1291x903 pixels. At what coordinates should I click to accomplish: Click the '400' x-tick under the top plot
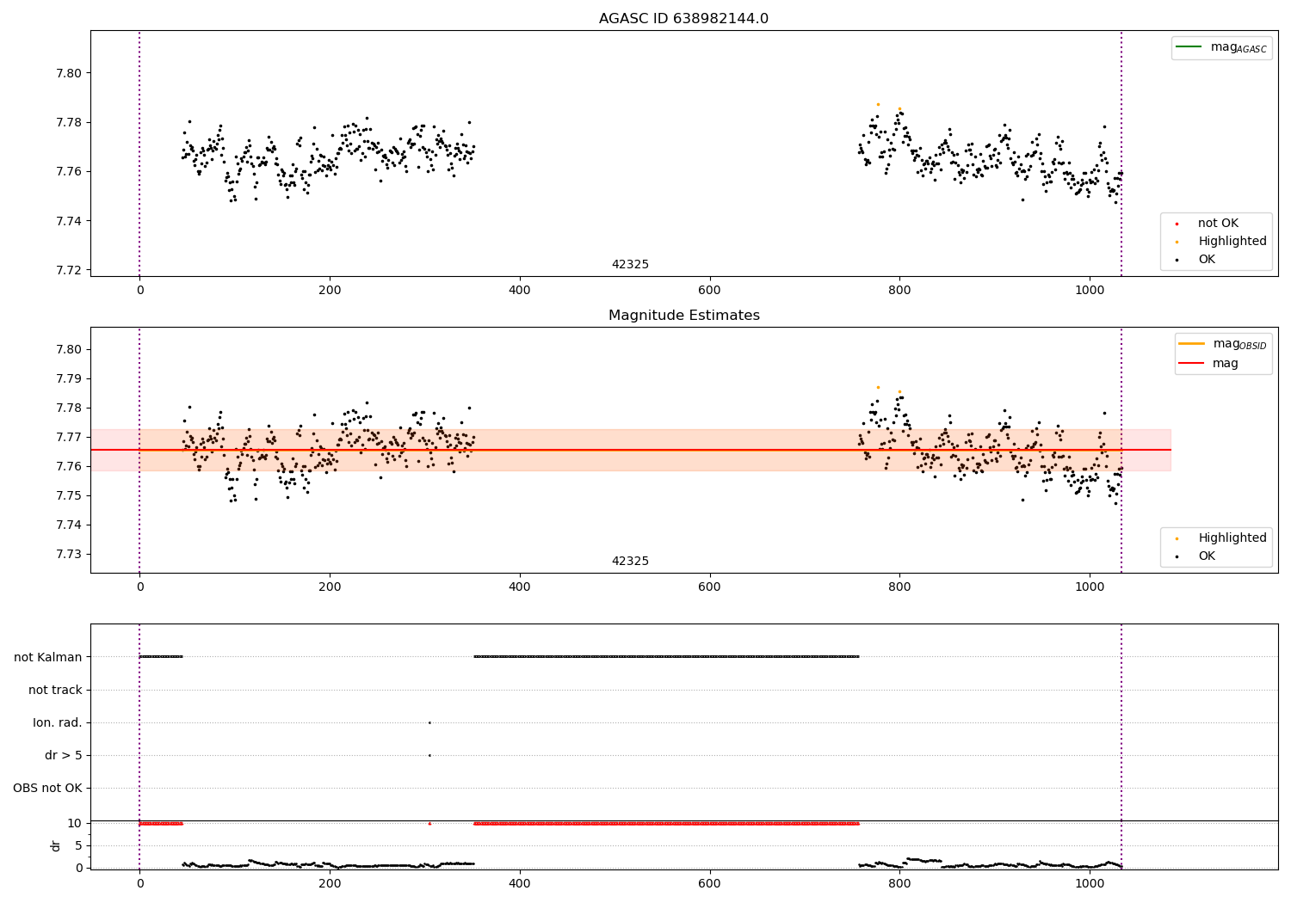(520, 291)
